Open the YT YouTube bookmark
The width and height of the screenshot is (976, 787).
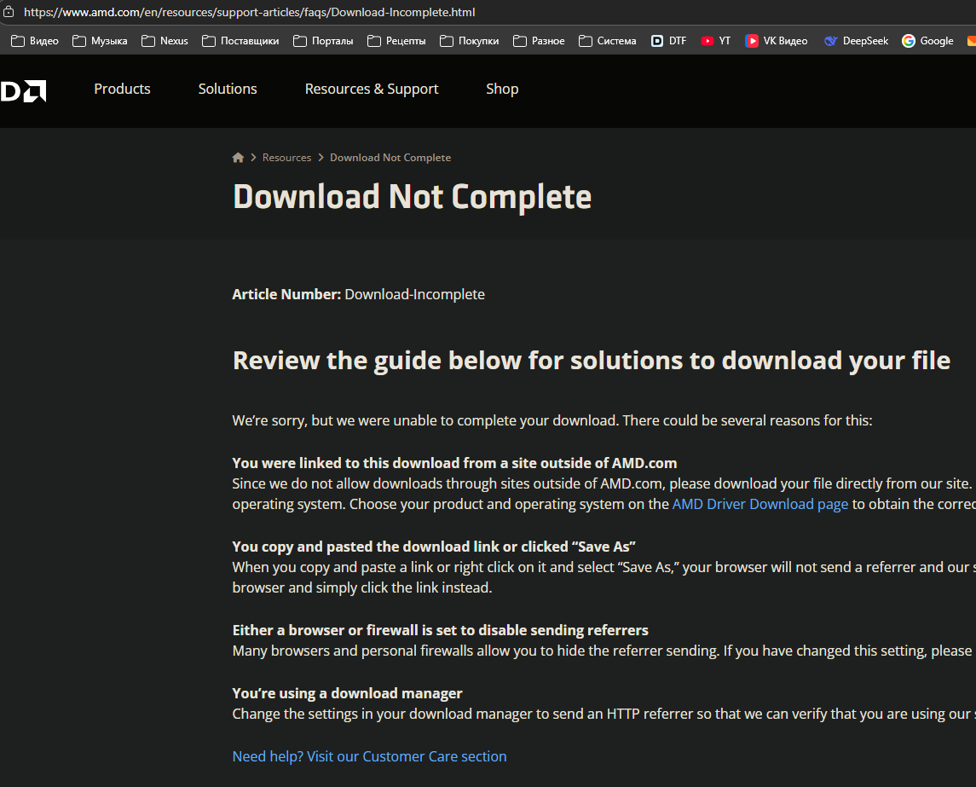tap(716, 41)
